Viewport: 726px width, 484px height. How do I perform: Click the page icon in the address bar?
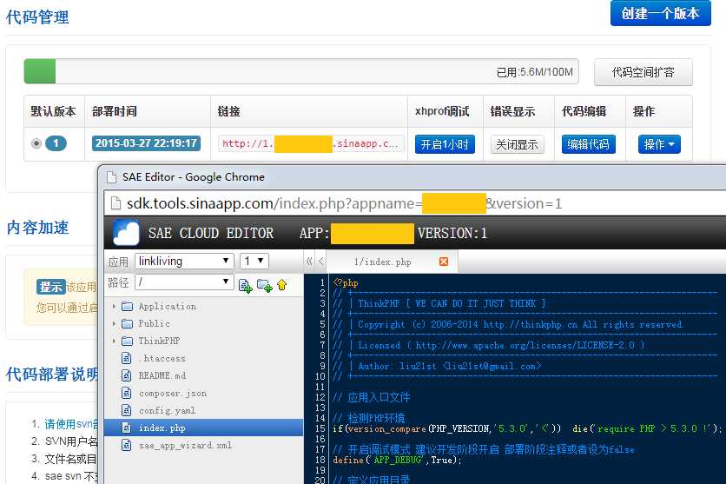click(115, 203)
